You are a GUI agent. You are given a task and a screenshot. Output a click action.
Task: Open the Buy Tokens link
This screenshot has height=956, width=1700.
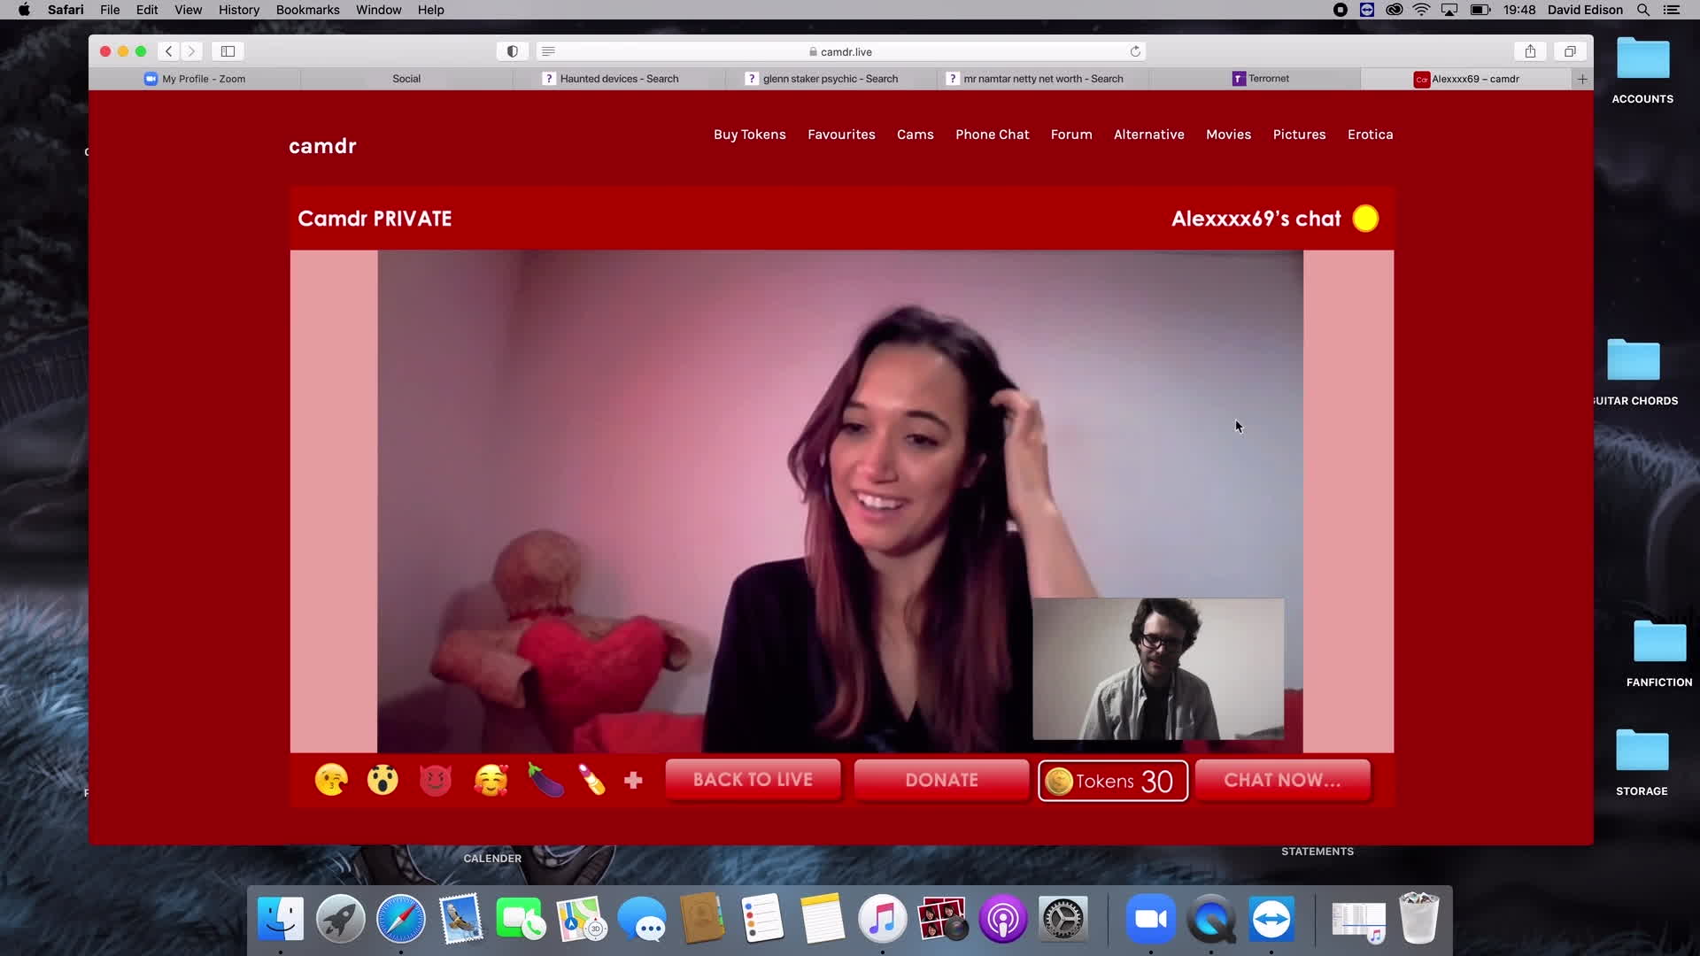[749, 135]
